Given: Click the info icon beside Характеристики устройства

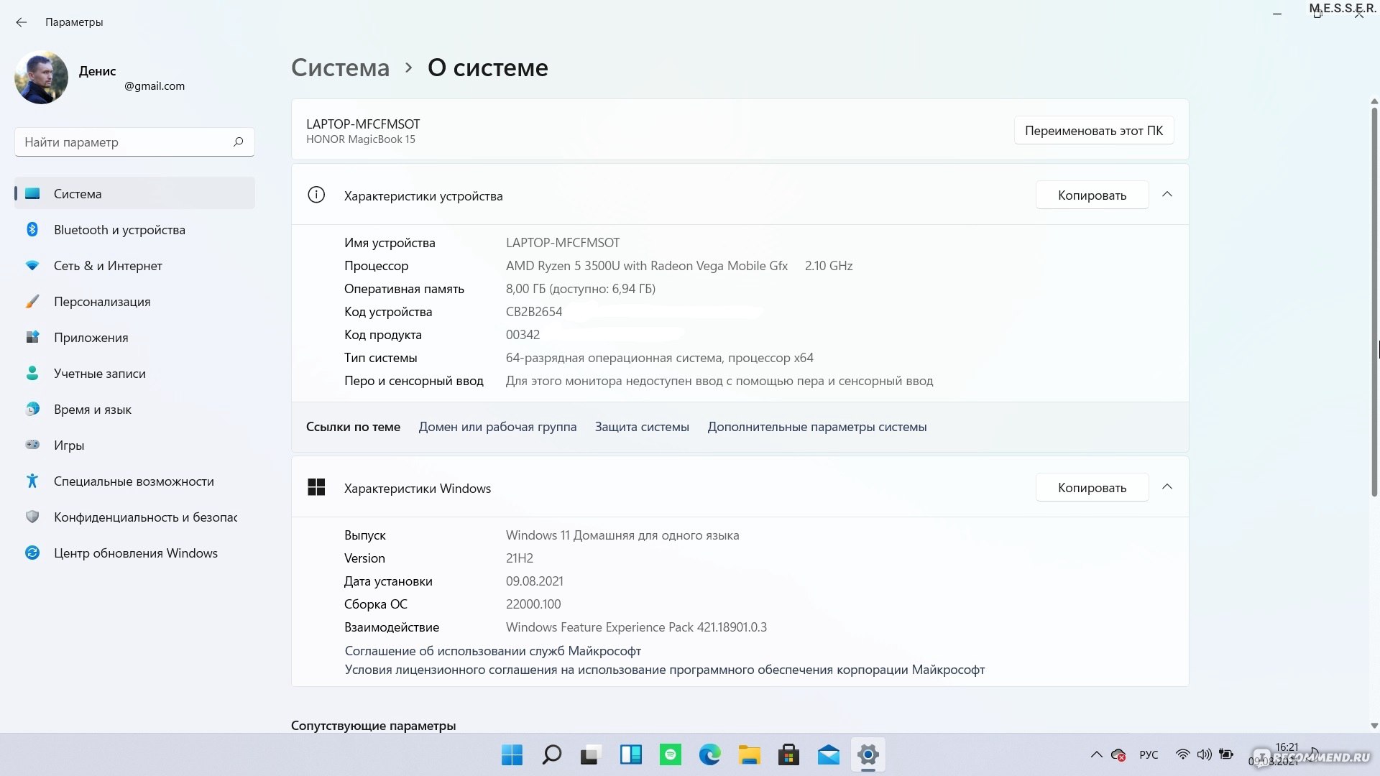Looking at the screenshot, I should [x=316, y=195].
